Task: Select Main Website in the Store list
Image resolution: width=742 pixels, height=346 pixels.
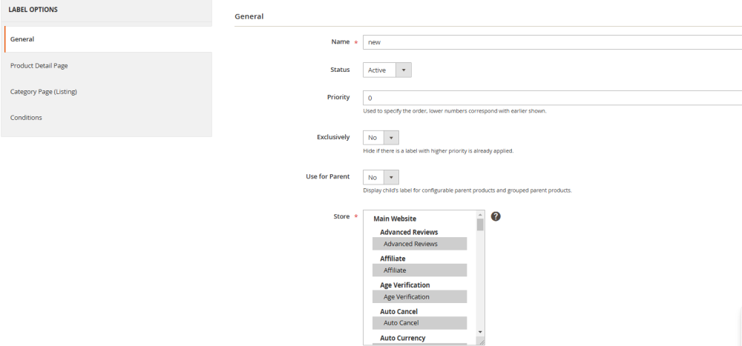Action: [395, 219]
